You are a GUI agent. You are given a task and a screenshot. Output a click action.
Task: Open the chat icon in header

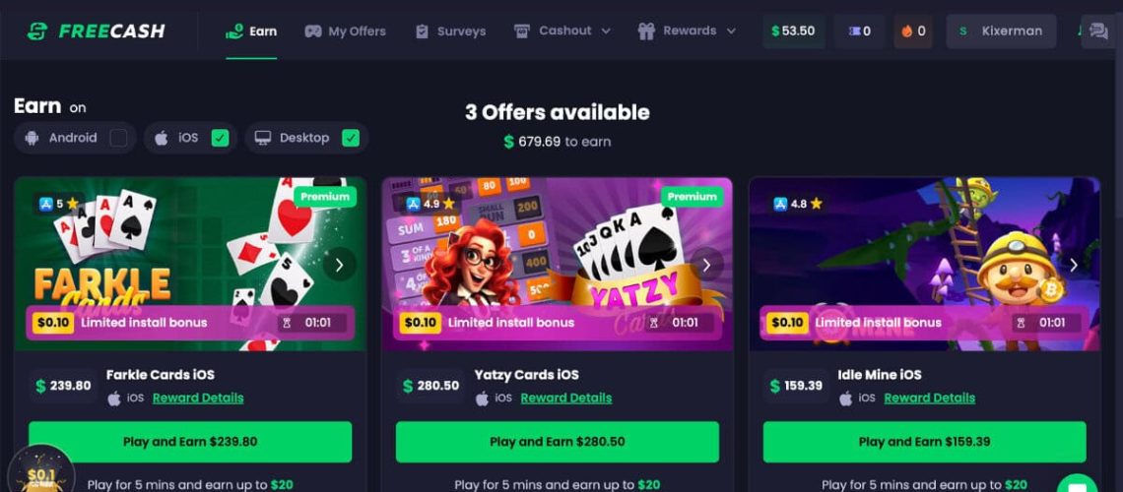point(1098,31)
